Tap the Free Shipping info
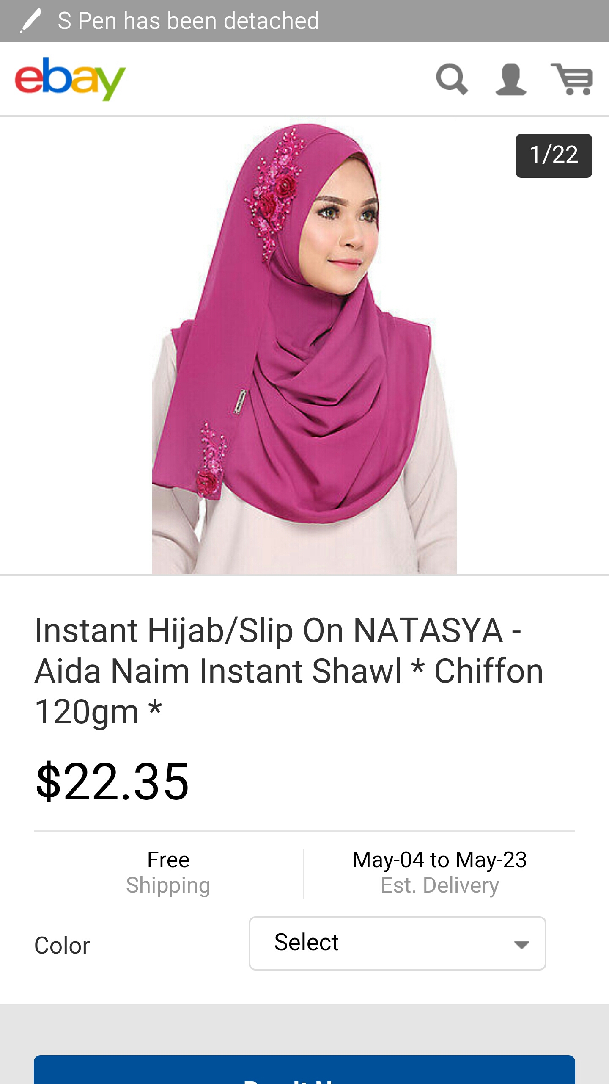The height and width of the screenshot is (1084, 609). pos(168,872)
